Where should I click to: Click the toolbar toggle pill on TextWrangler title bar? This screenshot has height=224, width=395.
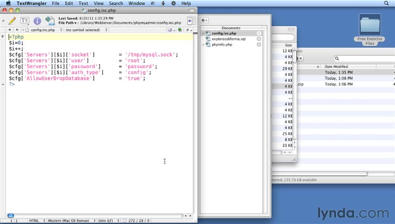[192, 10]
